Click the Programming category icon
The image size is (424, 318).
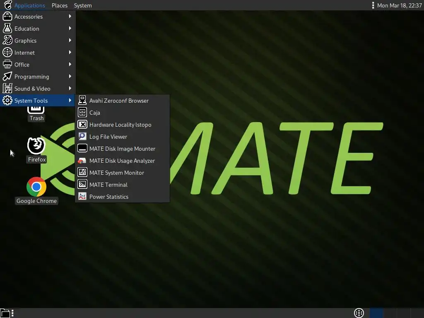[7, 77]
